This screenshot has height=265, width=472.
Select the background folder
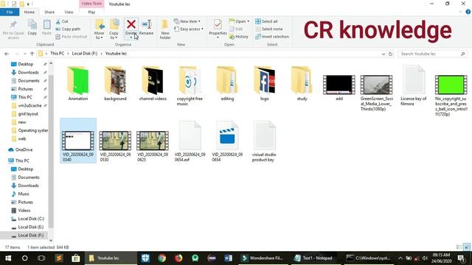point(115,83)
